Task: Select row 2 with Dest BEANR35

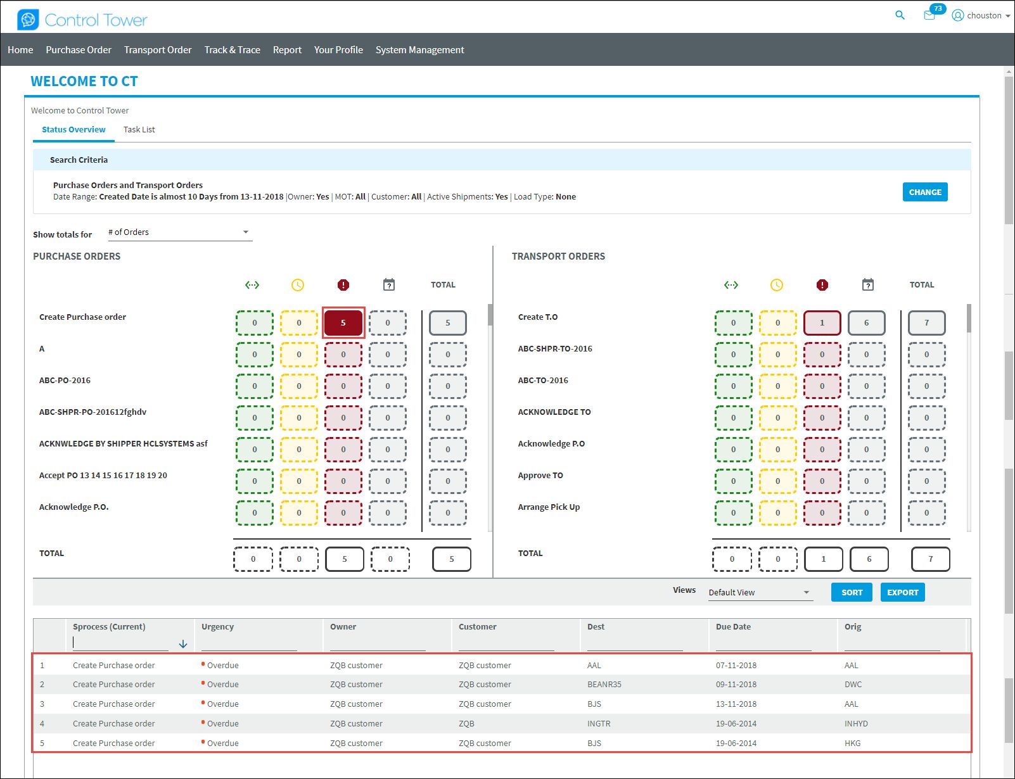Action: (x=502, y=684)
